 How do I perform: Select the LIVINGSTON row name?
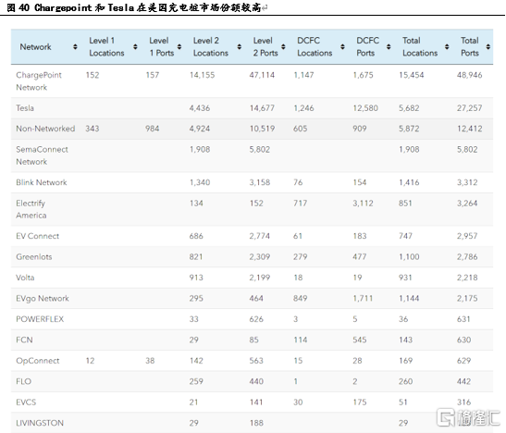click(x=40, y=423)
